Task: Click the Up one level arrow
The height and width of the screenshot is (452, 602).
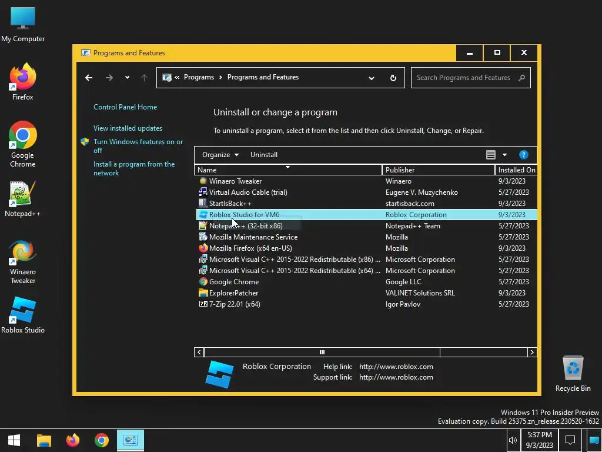Action: coord(145,78)
